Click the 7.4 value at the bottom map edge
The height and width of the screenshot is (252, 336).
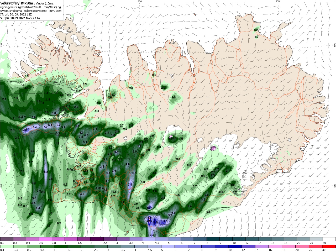[151, 235]
